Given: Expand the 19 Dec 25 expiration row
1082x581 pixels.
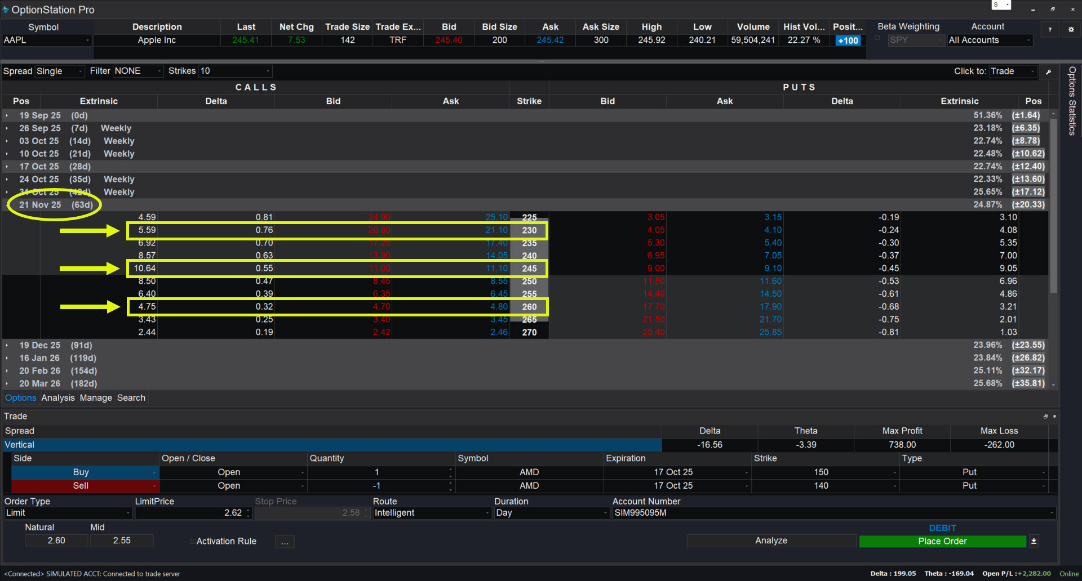Looking at the screenshot, I should click(7, 345).
